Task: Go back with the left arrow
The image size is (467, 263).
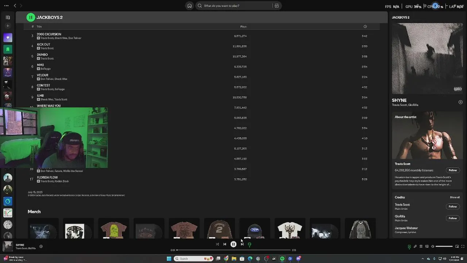Action: click(x=15, y=6)
